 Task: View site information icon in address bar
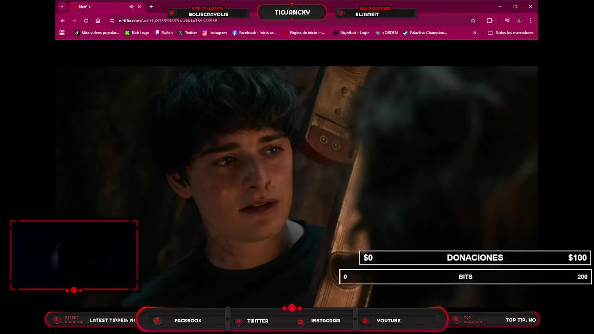(x=112, y=21)
